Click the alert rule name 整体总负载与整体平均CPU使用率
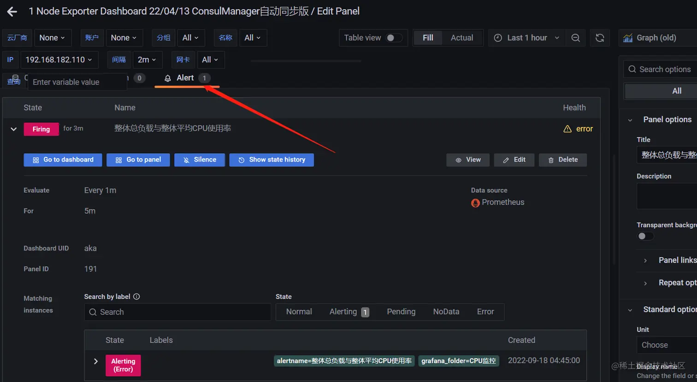 click(x=173, y=128)
